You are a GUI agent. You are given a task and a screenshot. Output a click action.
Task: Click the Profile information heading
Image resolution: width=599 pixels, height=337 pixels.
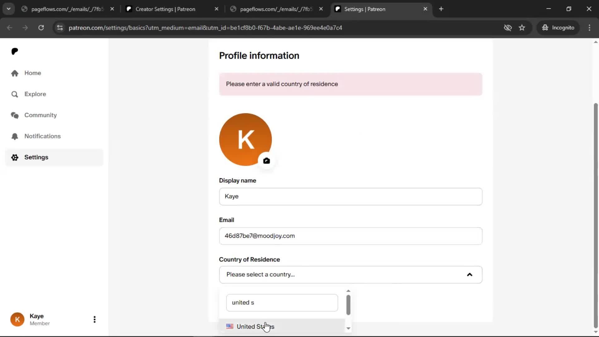click(259, 56)
